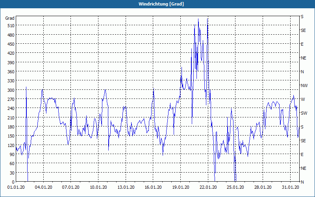The width and height of the screenshot is (315, 197).
Task: Click the NW compass label on right axis
Action: pyautogui.click(x=304, y=85)
